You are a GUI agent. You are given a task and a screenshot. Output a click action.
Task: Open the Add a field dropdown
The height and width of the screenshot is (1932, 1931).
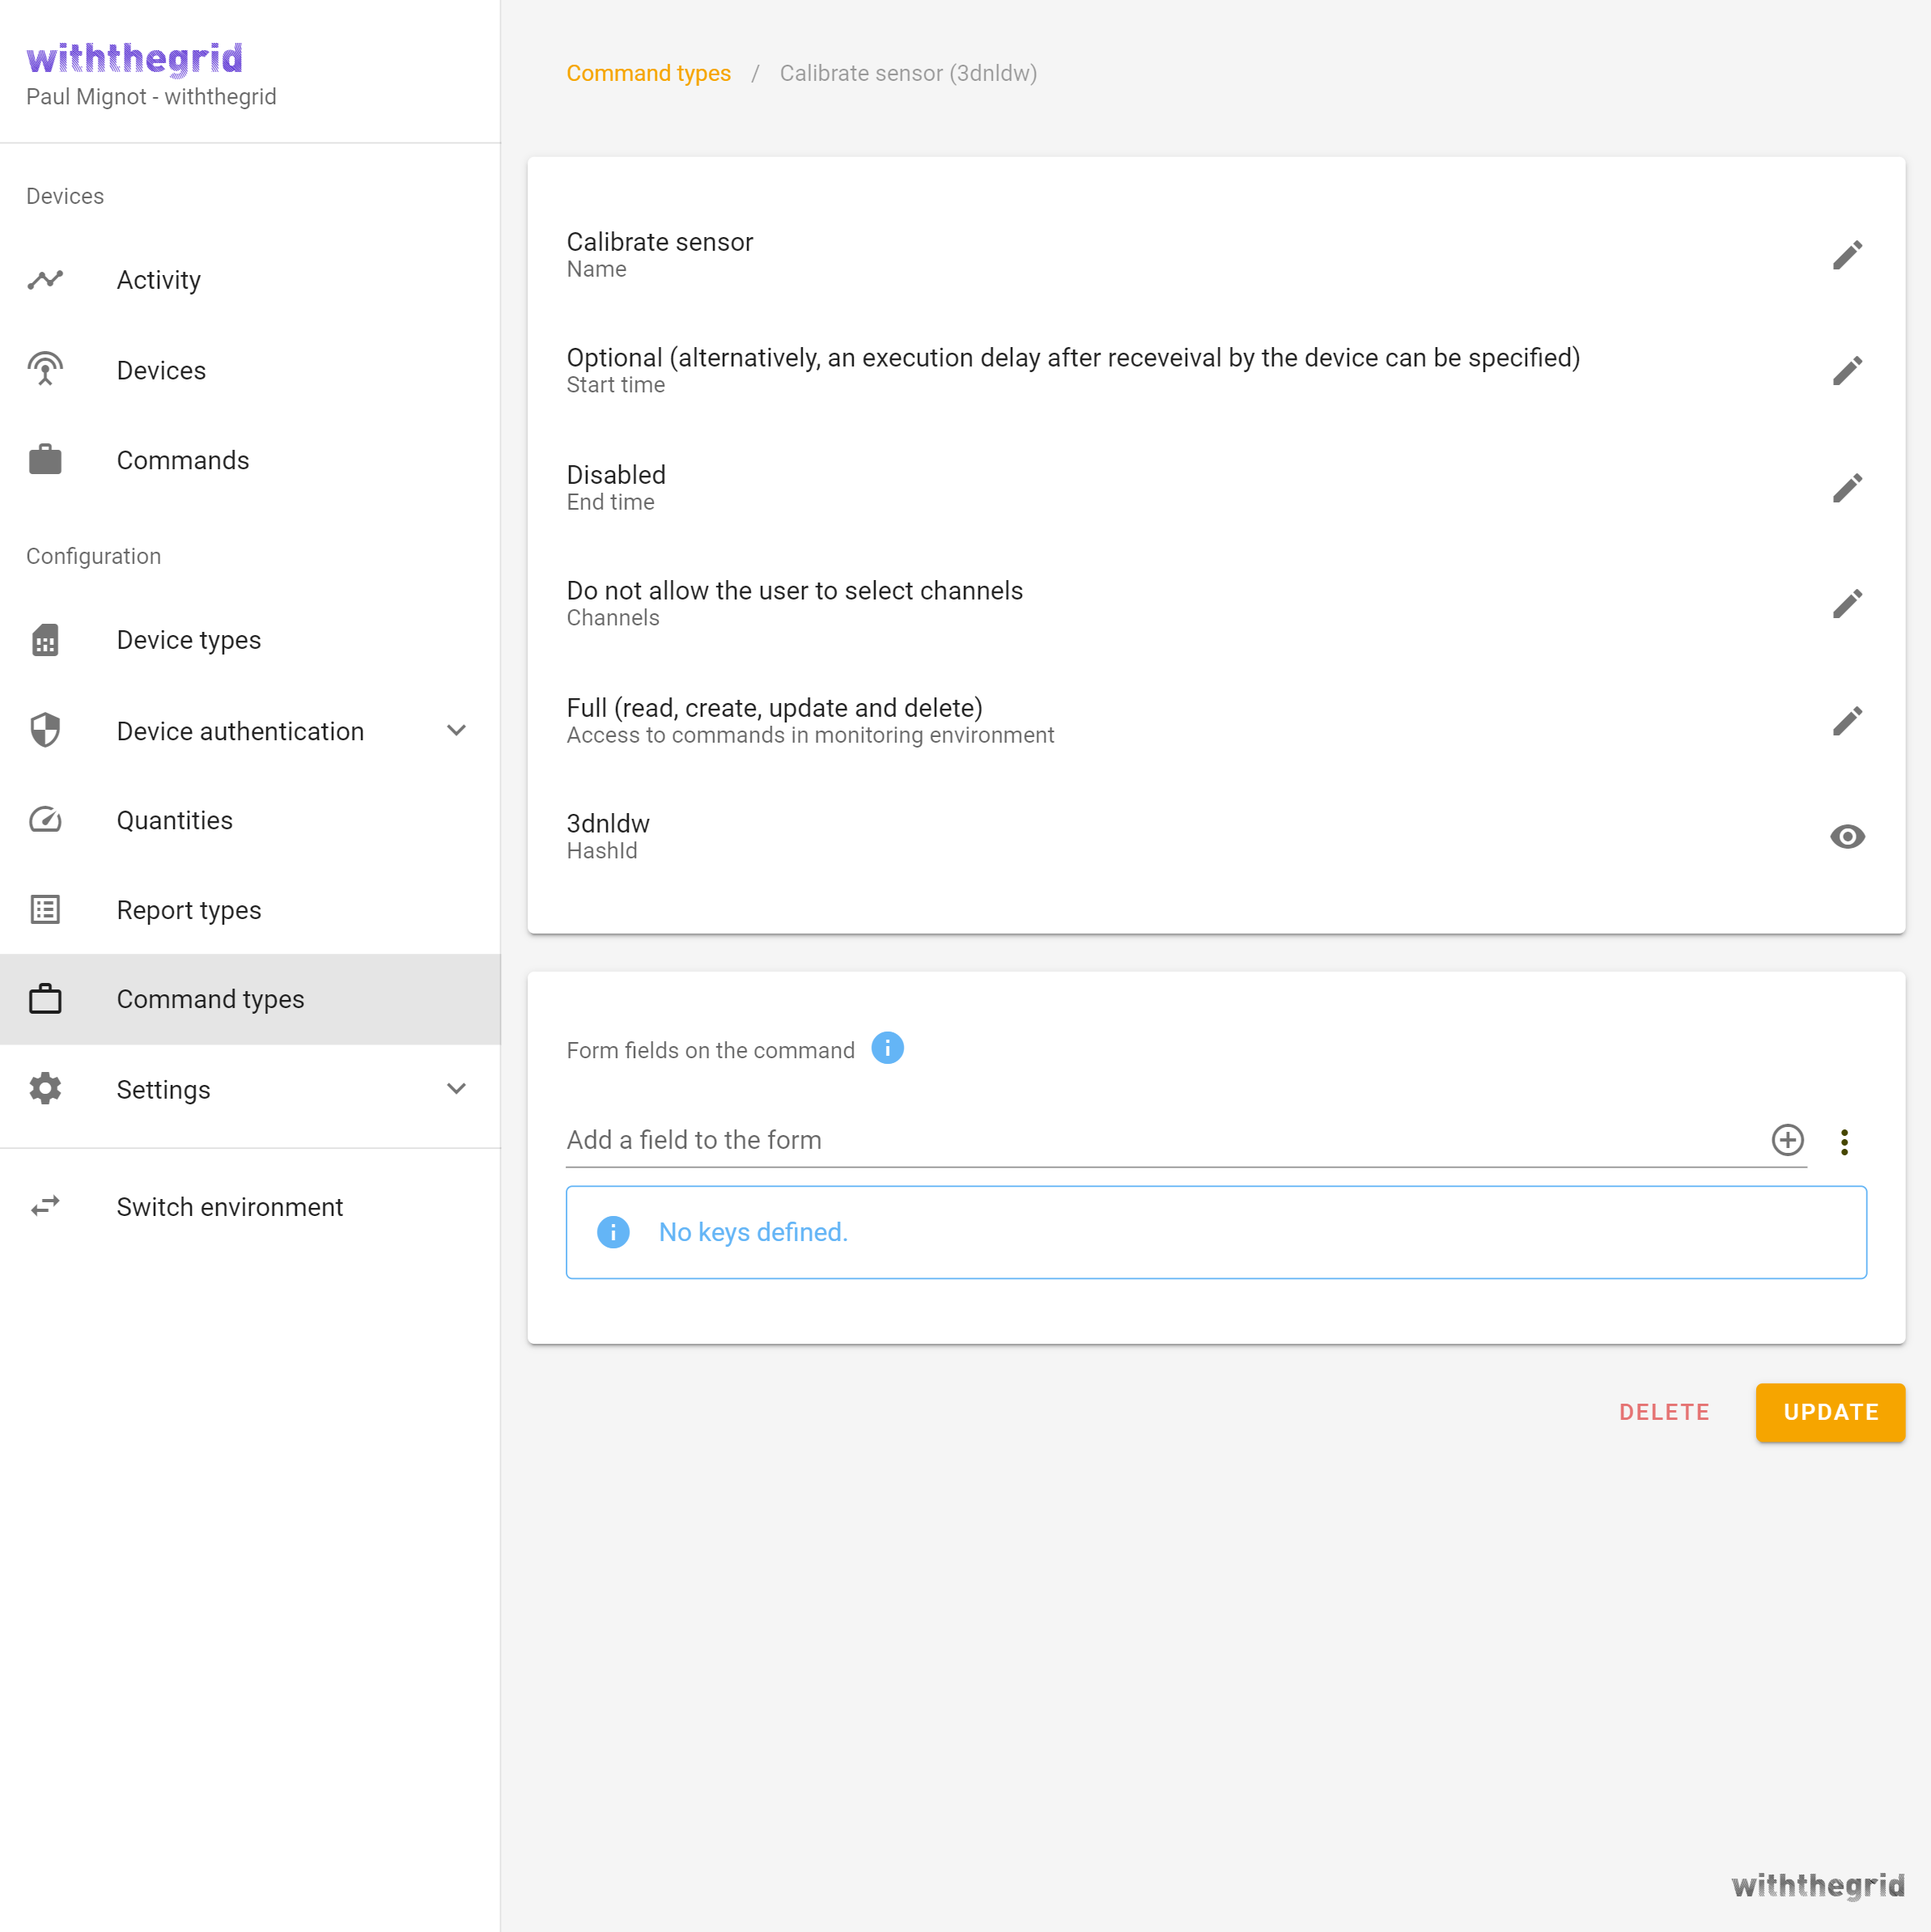1161,1140
